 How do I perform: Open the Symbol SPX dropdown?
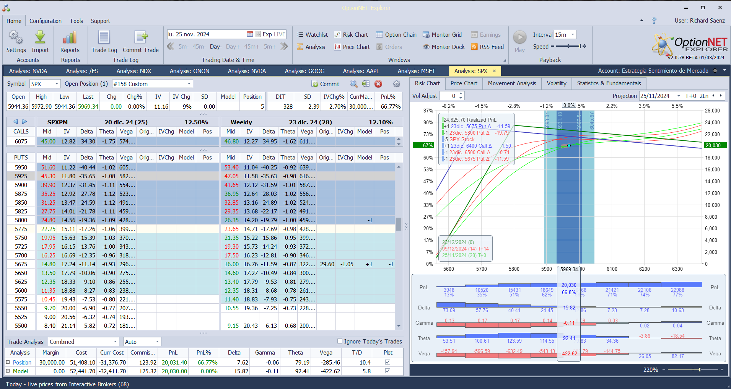tap(57, 84)
